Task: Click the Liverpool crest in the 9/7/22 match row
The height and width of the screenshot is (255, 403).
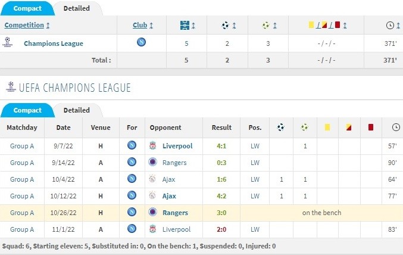Action: (152, 145)
